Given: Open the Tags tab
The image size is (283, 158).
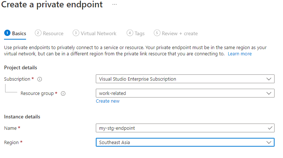Looking at the screenshot, I should 139,33.
